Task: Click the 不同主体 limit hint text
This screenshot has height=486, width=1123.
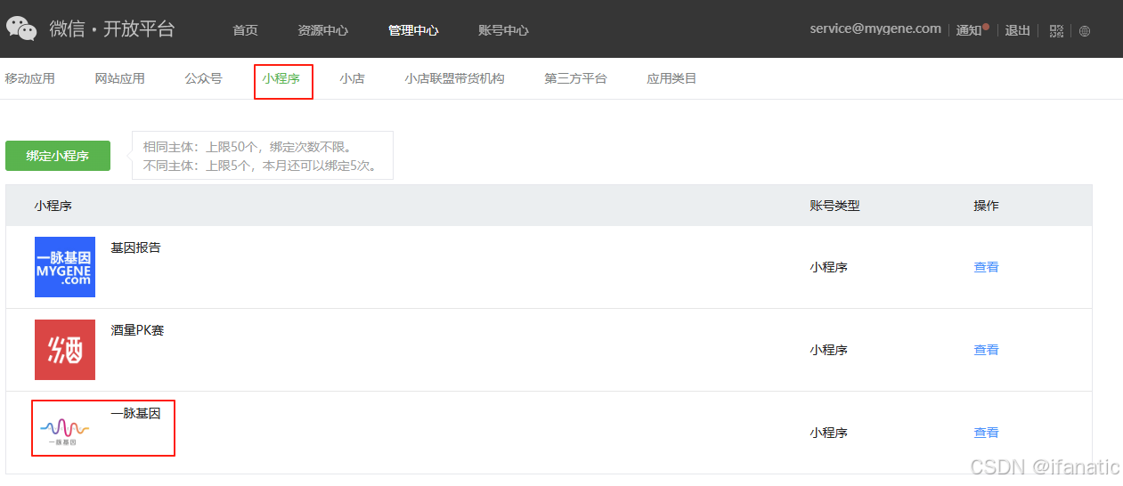Action: [261, 166]
